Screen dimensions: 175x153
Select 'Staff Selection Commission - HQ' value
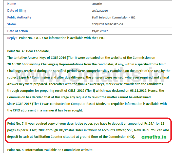(x=113, y=17)
